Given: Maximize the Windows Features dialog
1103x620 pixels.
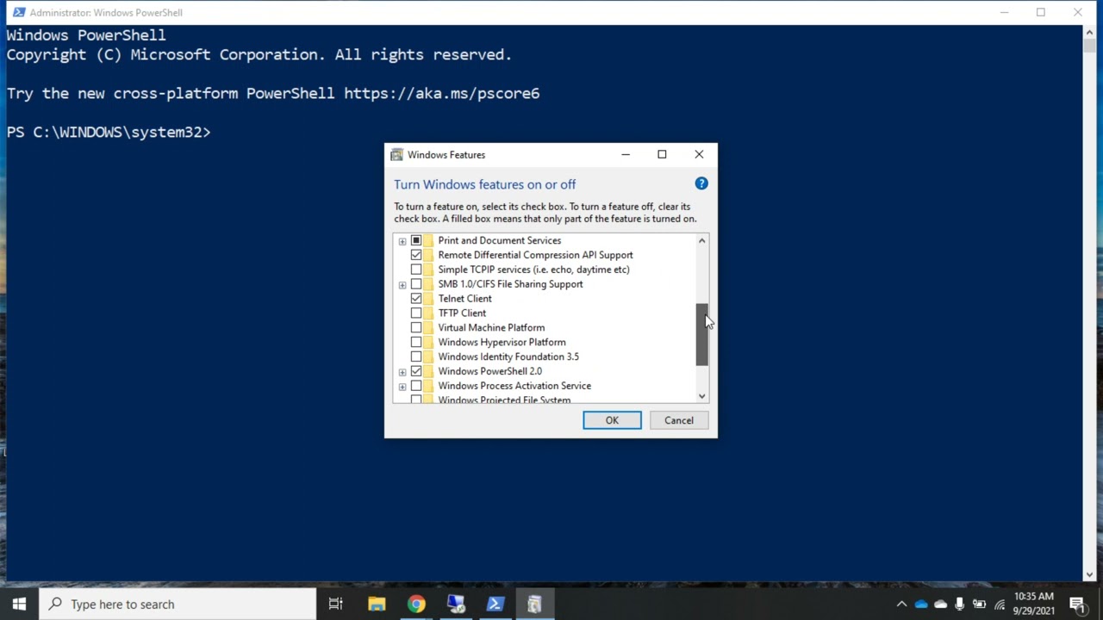Looking at the screenshot, I should [662, 155].
